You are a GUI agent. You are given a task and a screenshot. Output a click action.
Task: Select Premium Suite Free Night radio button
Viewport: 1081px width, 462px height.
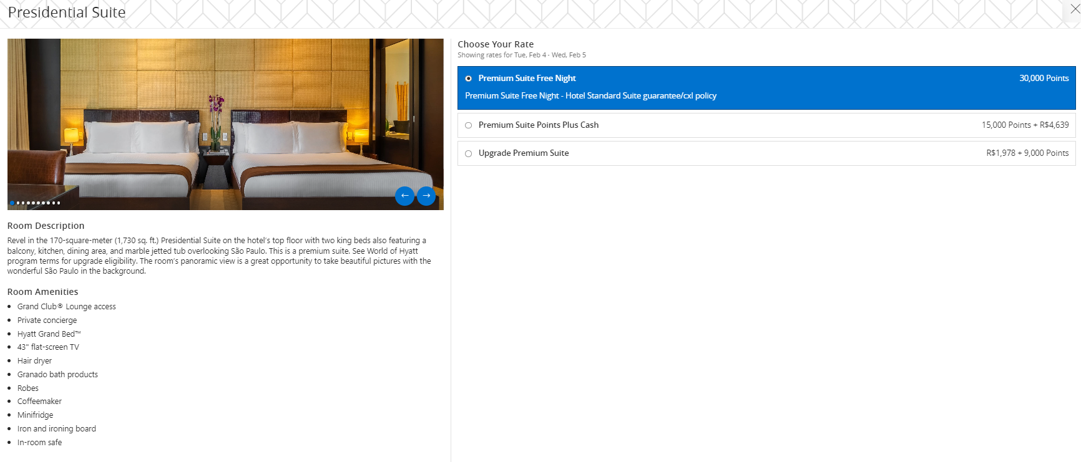[x=469, y=79]
